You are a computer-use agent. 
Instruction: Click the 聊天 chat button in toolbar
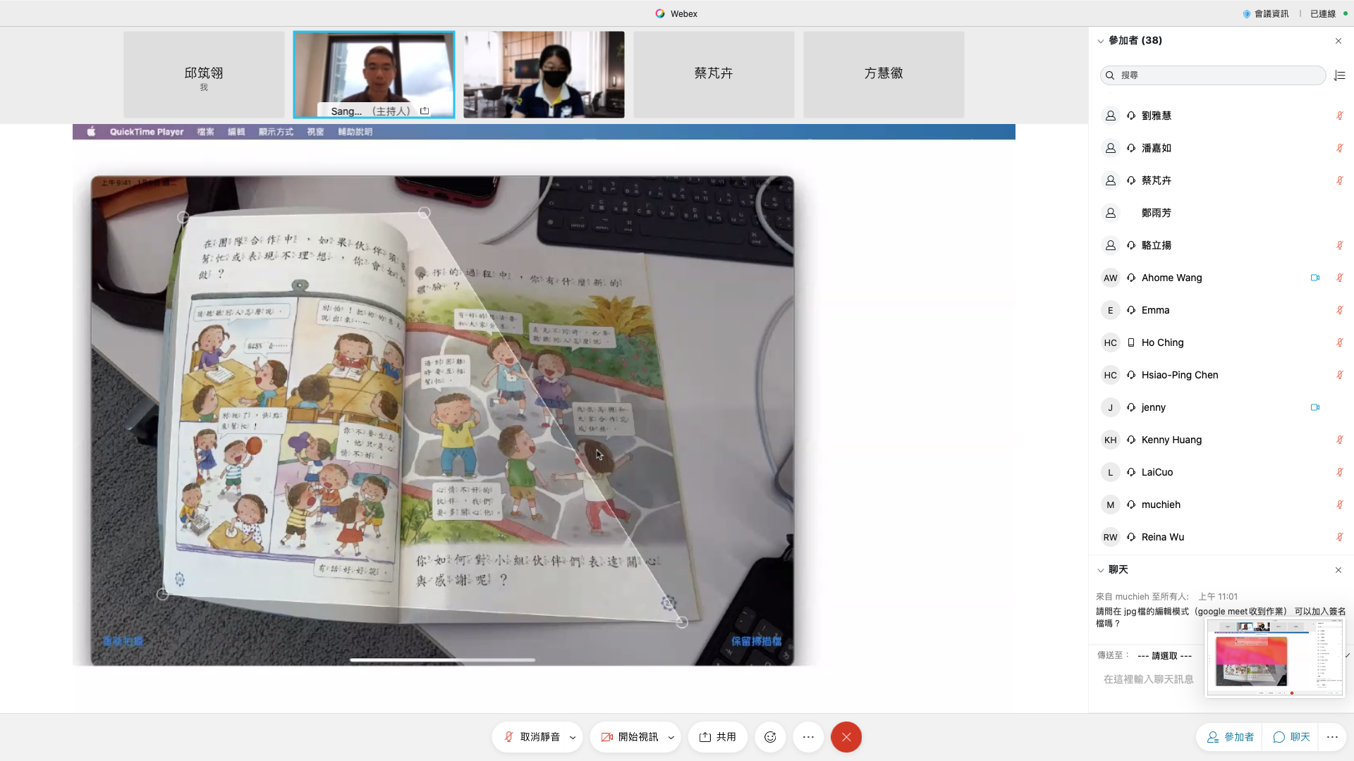click(x=1291, y=737)
